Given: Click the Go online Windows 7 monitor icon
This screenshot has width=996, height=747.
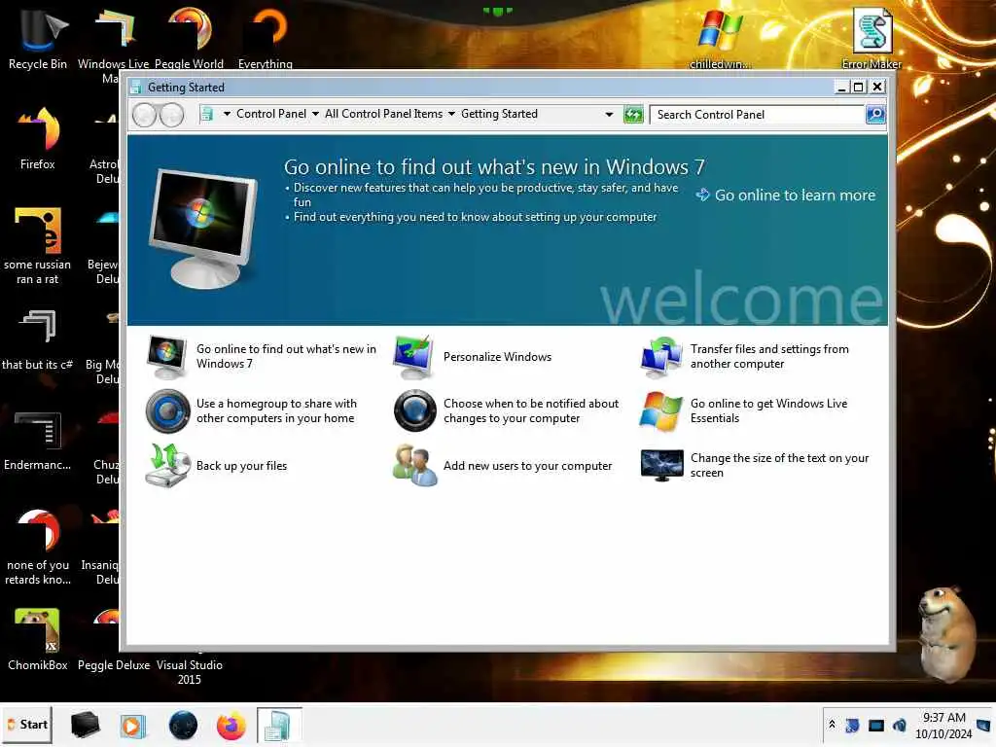Looking at the screenshot, I should pos(166,357).
